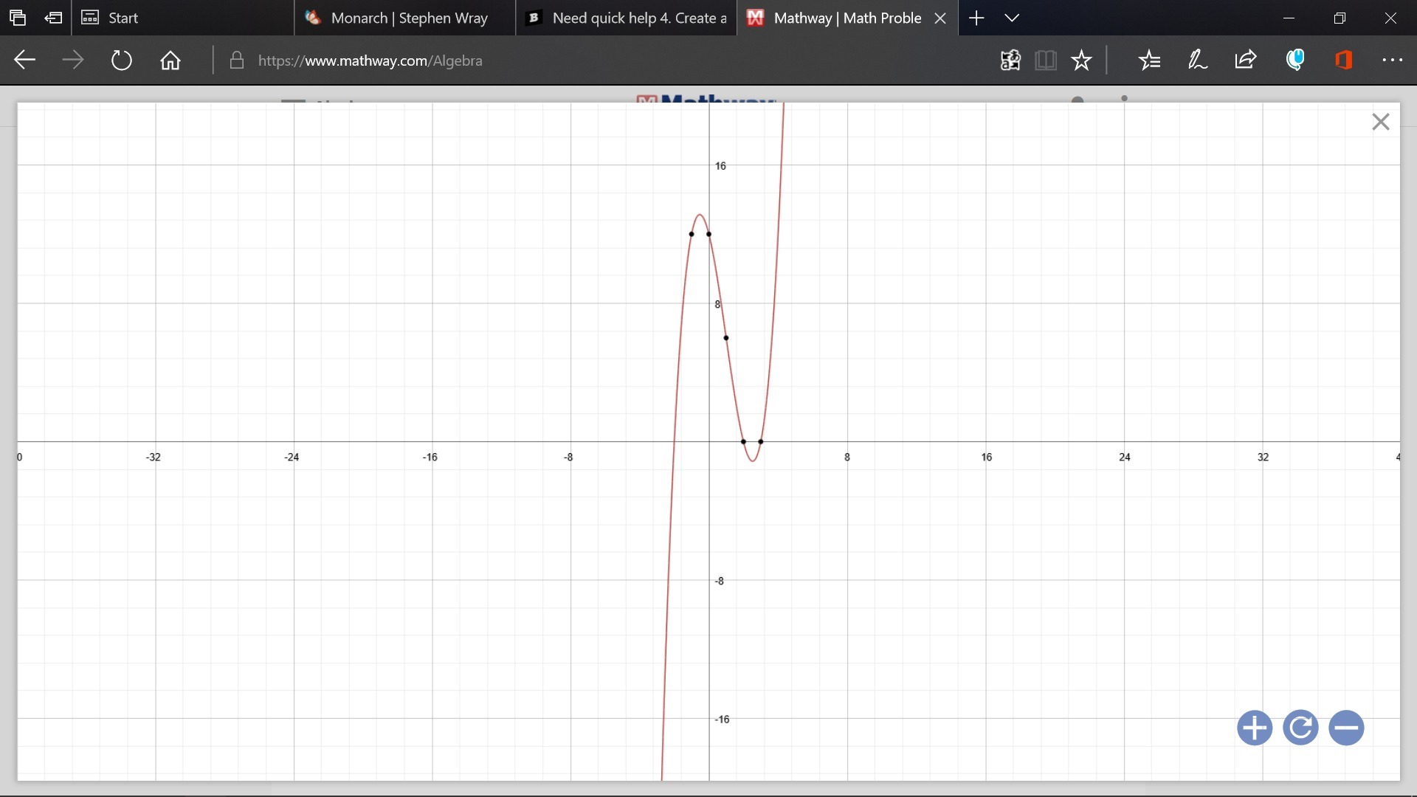Open a new tab

[x=976, y=18]
